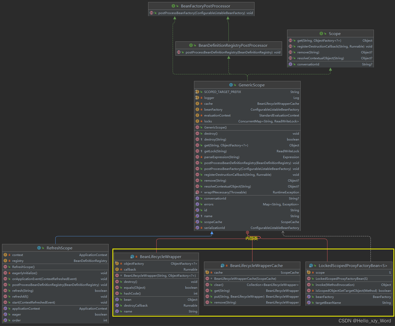The width and height of the screenshot is (395, 326).
Task: Click property icon beside targetBeanName
Action: point(309,302)
